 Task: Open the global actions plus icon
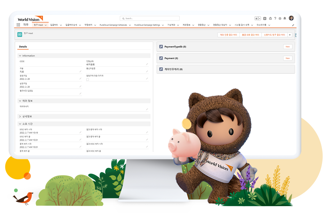(265, 18)
